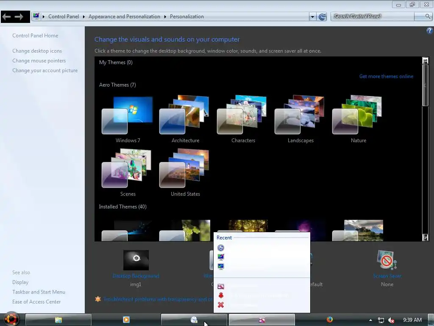434x326 pixels.
Task: Open the first Recent jump list item
Action: click(x=262, y=248)
